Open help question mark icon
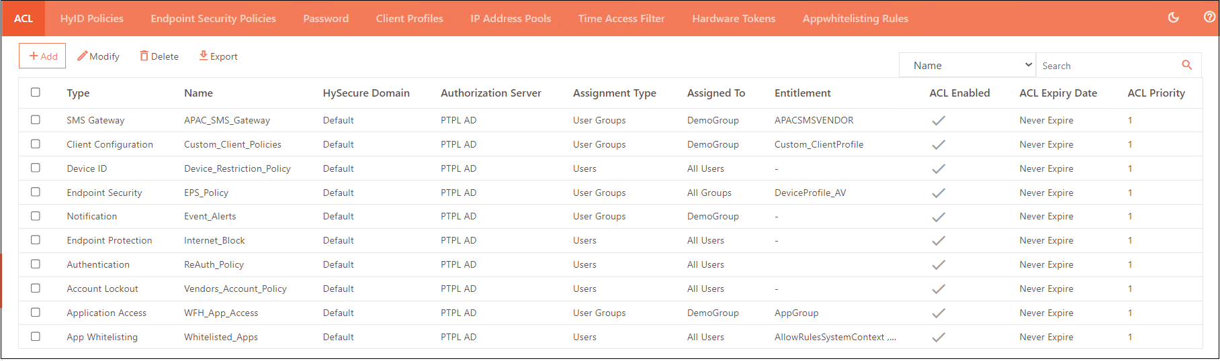This screenshot has width=1220, height=361. point(1209,18)
